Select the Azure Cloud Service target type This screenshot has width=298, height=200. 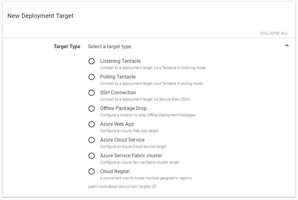click(x=92, y=140)
